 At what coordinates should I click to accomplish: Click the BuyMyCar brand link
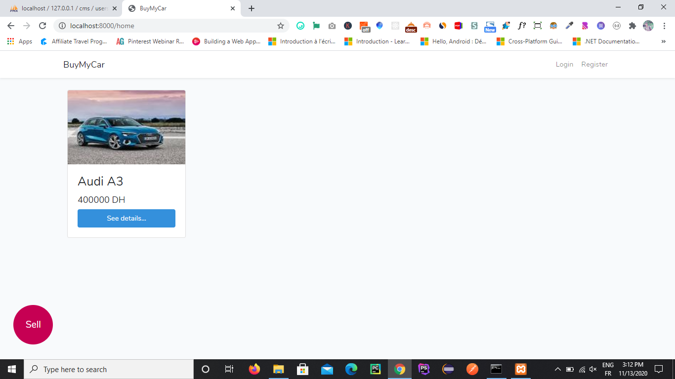[x=84, y=65]
